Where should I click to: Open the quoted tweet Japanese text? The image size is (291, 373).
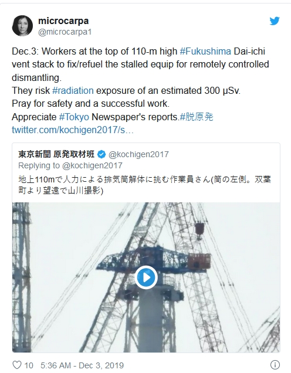click(145, 185)
